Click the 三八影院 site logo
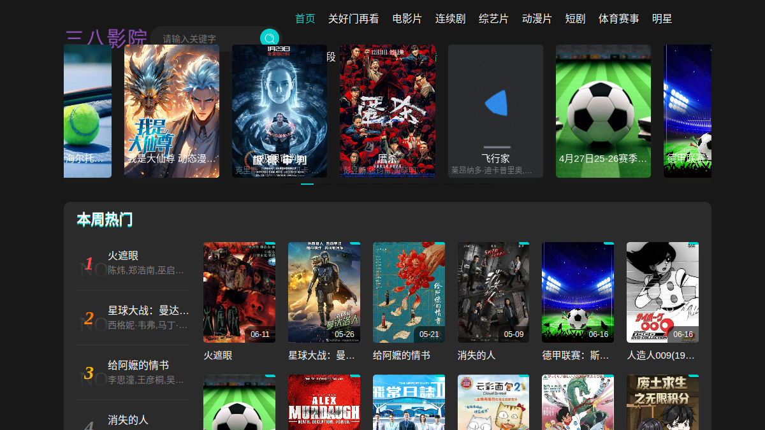This screenshot has height=430, width=765. (106, 38)
